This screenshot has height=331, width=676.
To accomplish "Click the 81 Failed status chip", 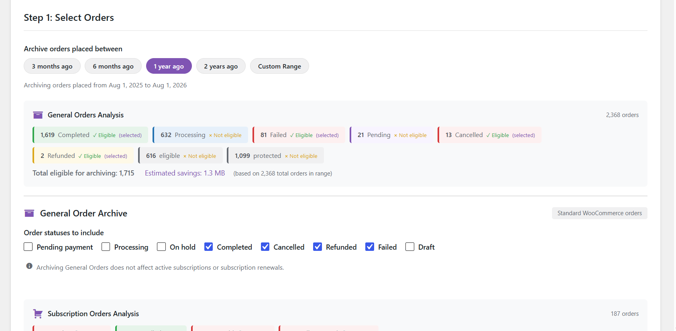I will click(x=299, y=135).
